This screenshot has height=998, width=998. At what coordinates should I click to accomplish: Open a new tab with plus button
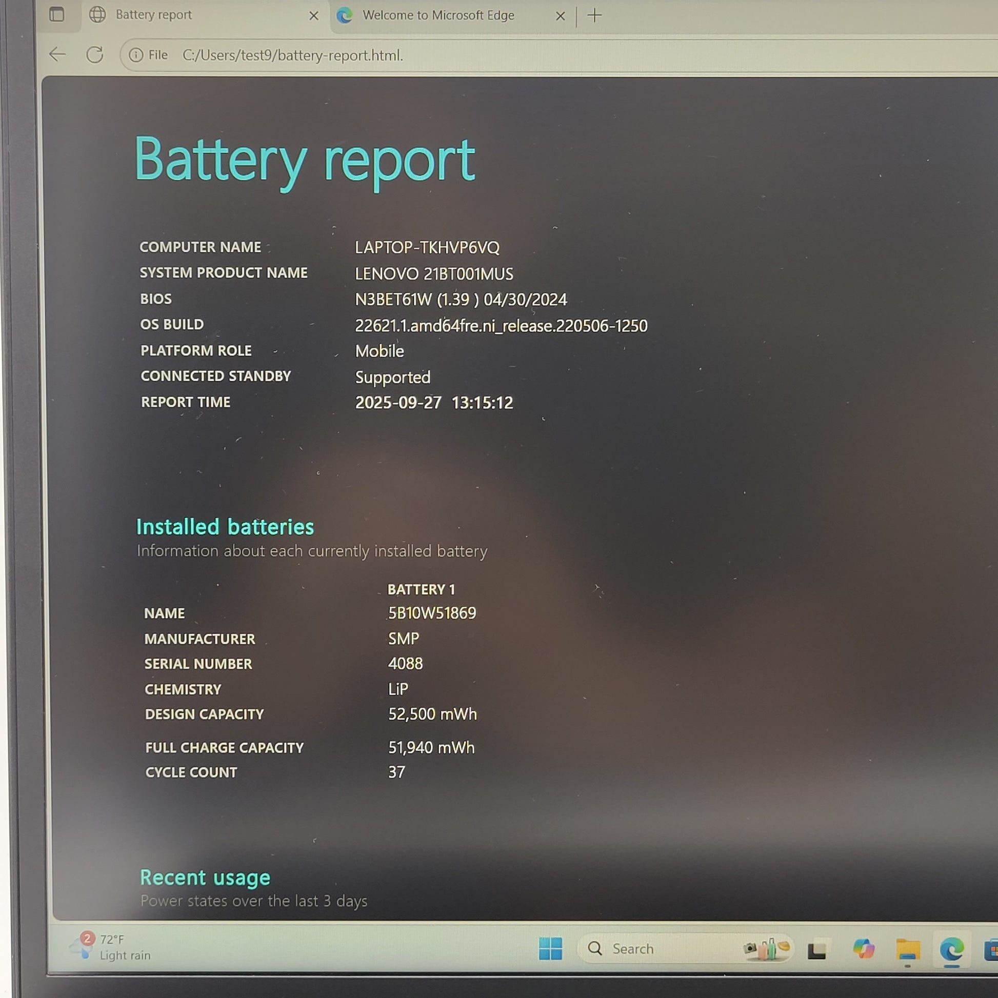(594, 15)
